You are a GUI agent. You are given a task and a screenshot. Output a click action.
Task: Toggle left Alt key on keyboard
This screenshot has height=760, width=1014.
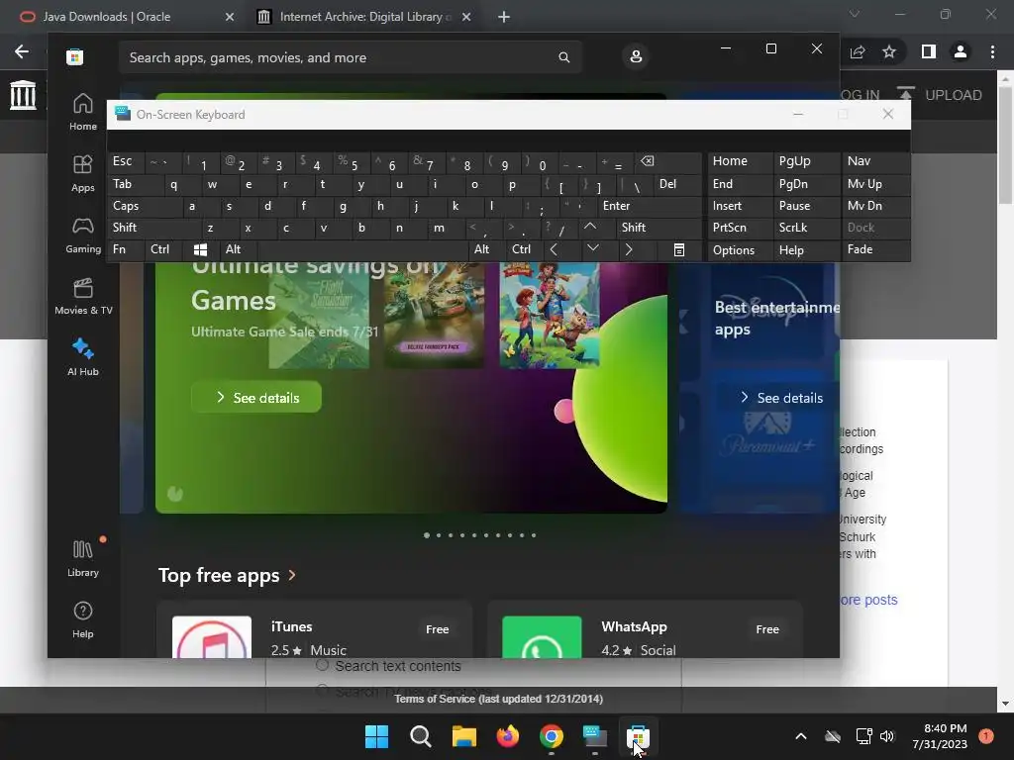[238, 249]
